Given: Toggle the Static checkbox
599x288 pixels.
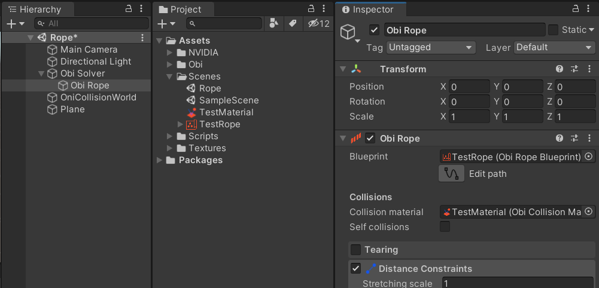Looking at the screenshot, I should [553, 30].
